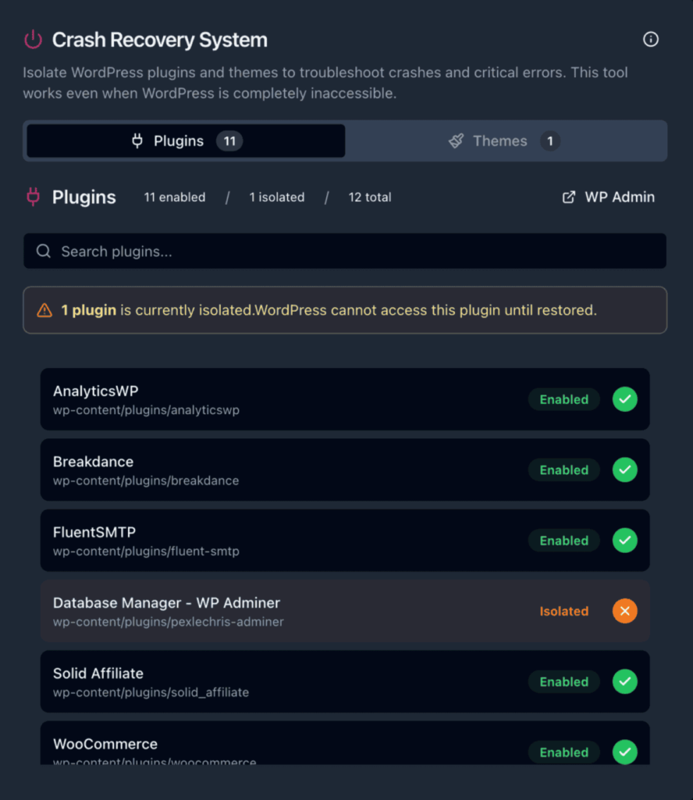Screen dimensions: 693x800
Task: Click the warning triangle in the isolation alert
Action: coord(44,309)
